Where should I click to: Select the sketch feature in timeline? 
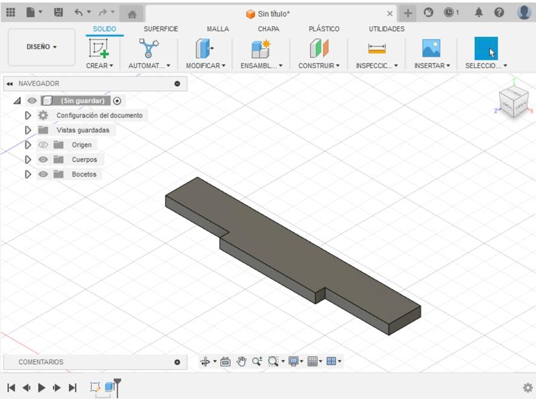95,387
